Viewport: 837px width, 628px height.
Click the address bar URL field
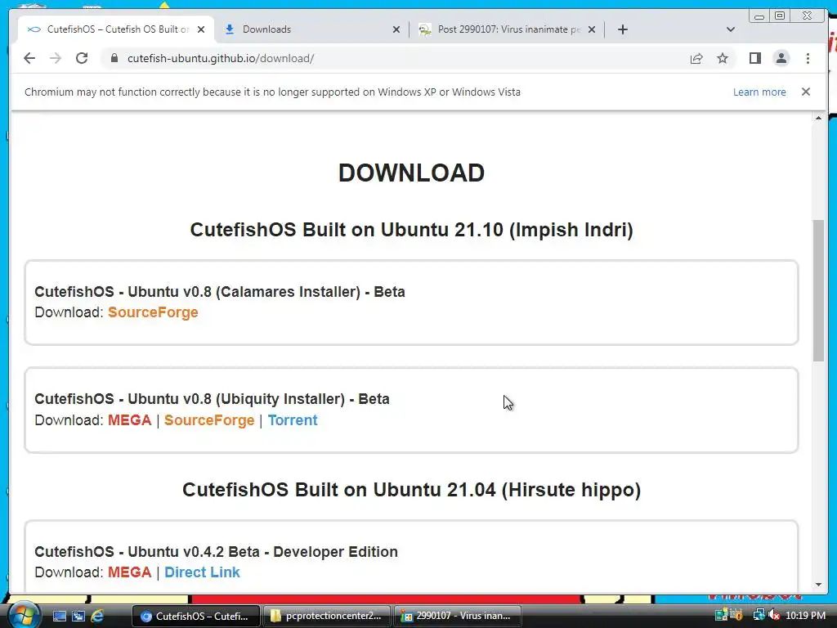click(x=395, y=58)
